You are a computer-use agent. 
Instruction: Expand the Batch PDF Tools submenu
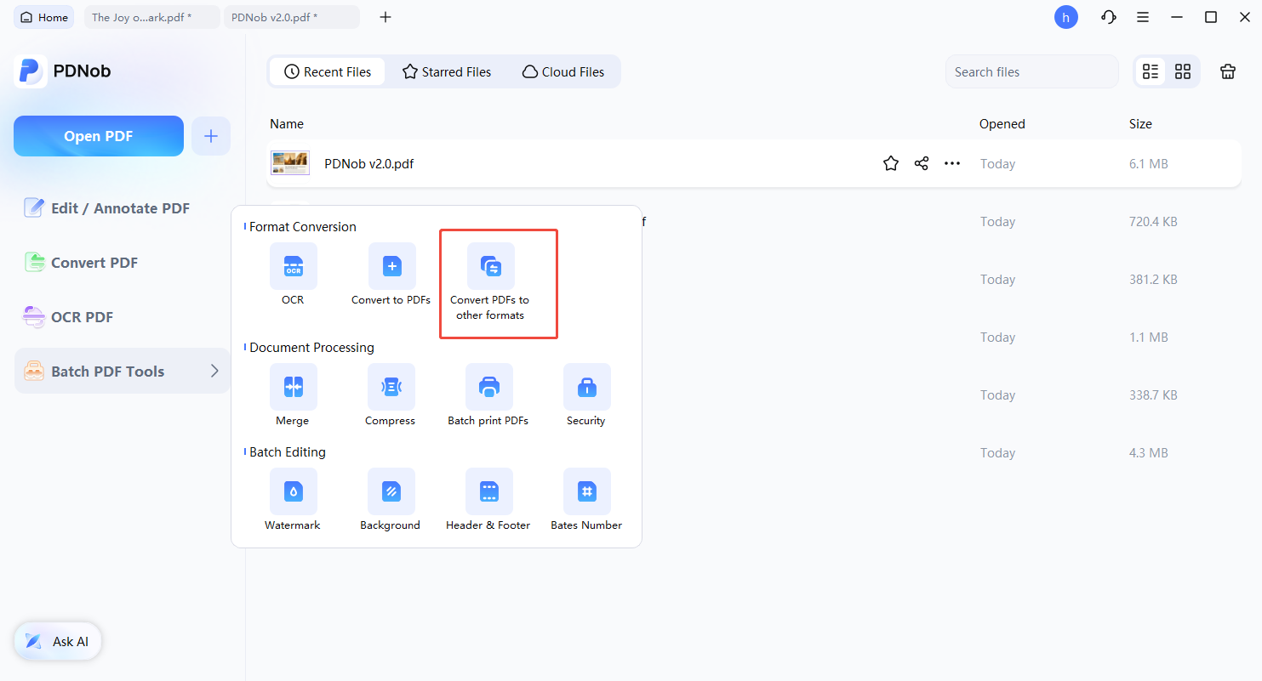click(214, 371)
